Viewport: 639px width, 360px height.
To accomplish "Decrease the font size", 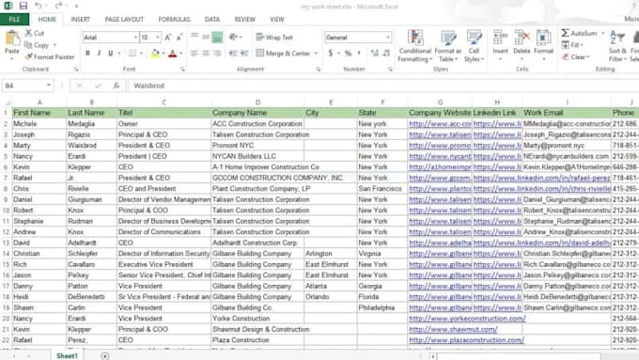I will click(x=179, y=38).
